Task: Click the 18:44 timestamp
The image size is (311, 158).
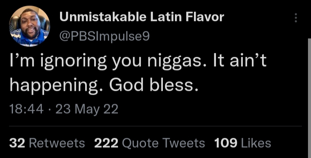Action: (x=26, y=109)
